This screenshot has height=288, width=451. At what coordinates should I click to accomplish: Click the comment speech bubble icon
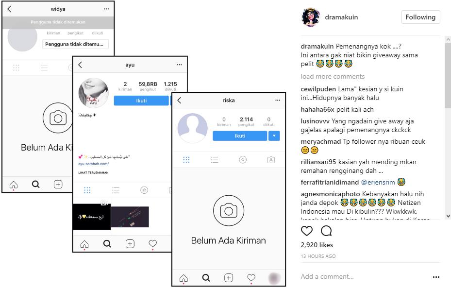click(x=326, y=231)
